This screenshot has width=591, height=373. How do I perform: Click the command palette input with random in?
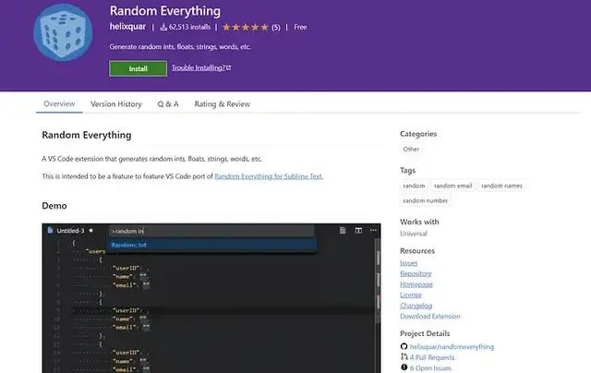click(x=211, y=231)
